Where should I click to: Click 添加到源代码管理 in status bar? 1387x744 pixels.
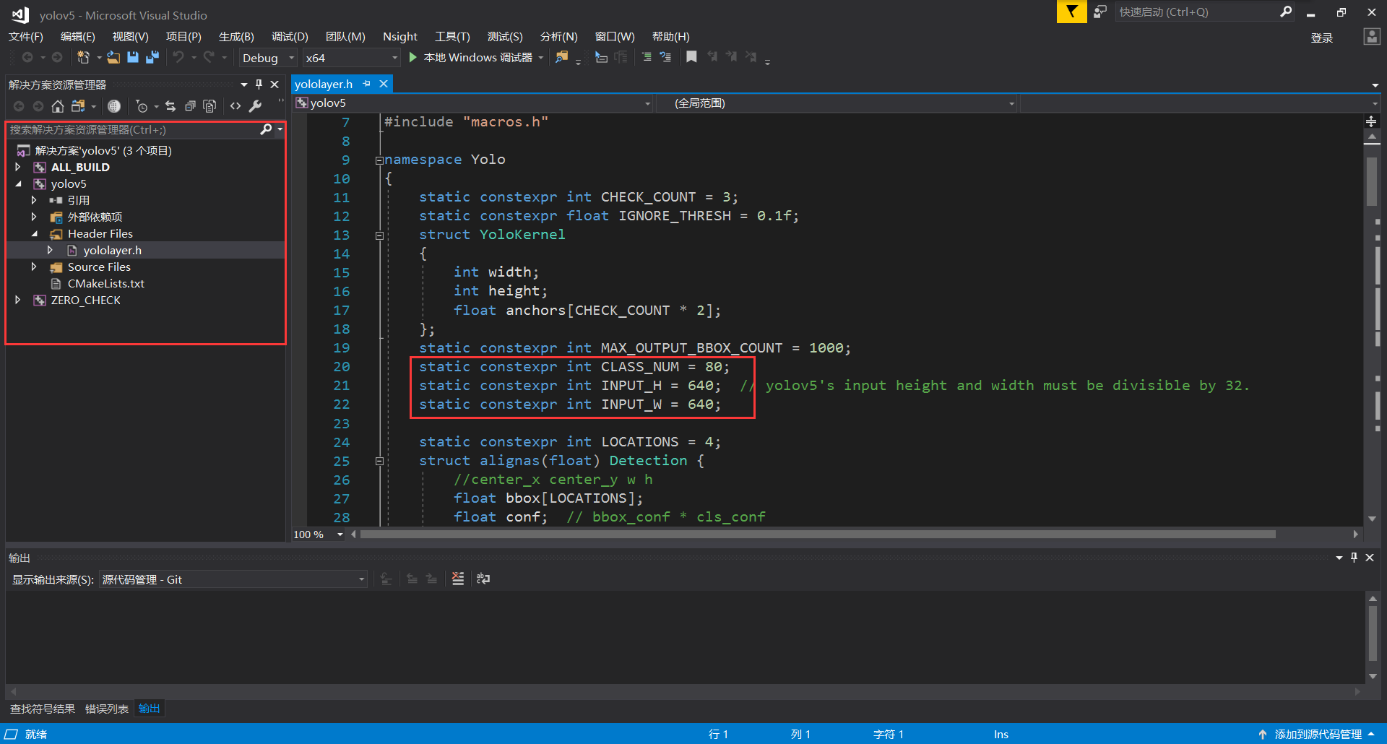[x=1317, y=734]
